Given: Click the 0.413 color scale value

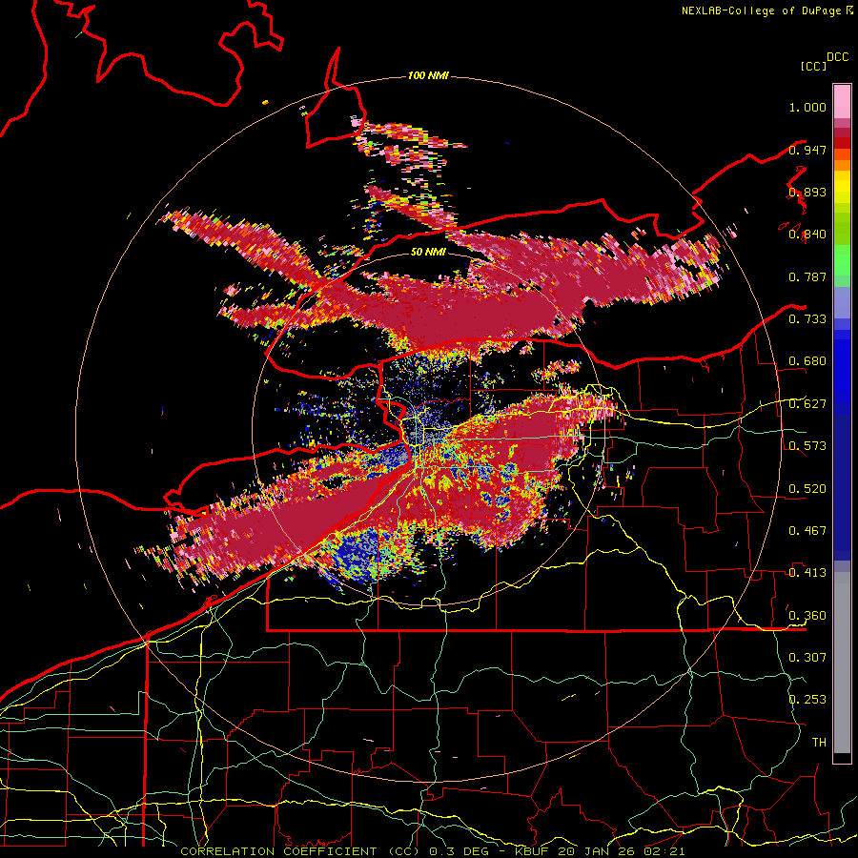Looking at the screenshot, I should [x=807, y=572].
